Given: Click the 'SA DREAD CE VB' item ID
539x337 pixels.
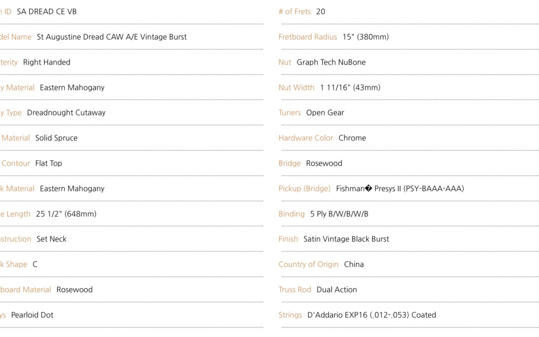Looking at the screenshot, I should pyautogui.click(x=47, y=11).
